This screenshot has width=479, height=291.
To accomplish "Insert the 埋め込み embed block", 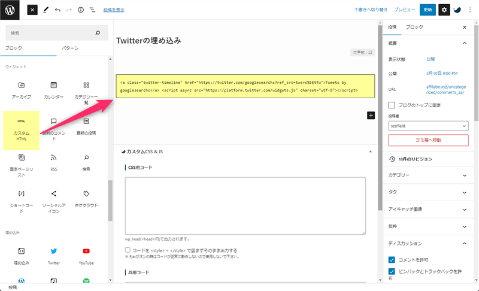I will point(22,256).
